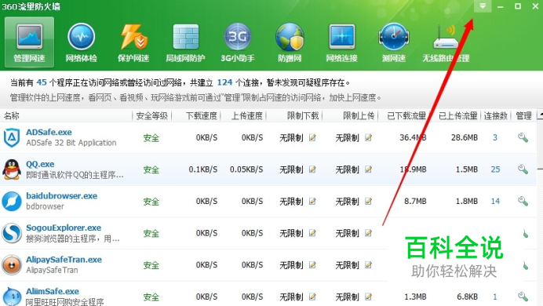The height and width of the screenshot is (306, 543).
Task: Click the 6.8KB uploaded value for AliimSafe.exe
Action: (x=467, y=297)
